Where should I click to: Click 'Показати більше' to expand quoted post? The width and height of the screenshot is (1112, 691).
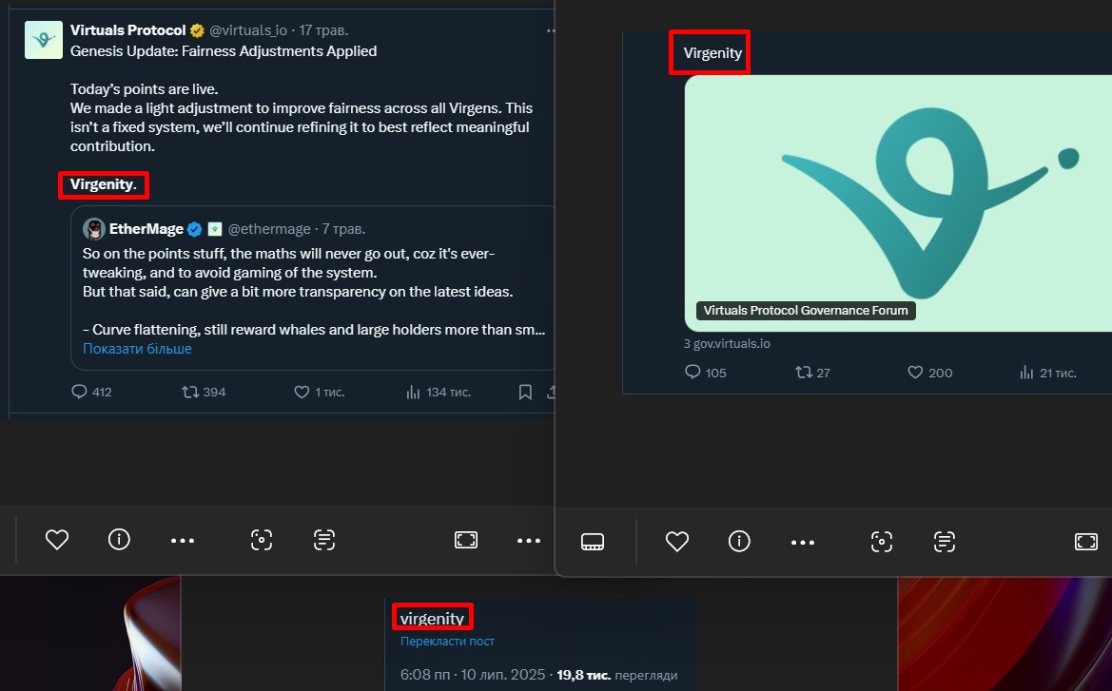coord(137,349)
